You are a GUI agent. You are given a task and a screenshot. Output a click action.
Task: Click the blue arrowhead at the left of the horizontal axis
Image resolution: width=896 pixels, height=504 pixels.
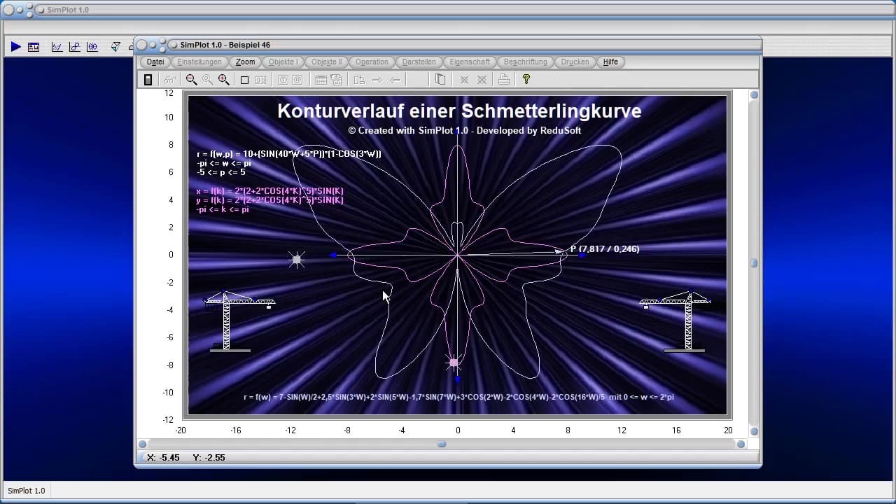coord(333,255)
